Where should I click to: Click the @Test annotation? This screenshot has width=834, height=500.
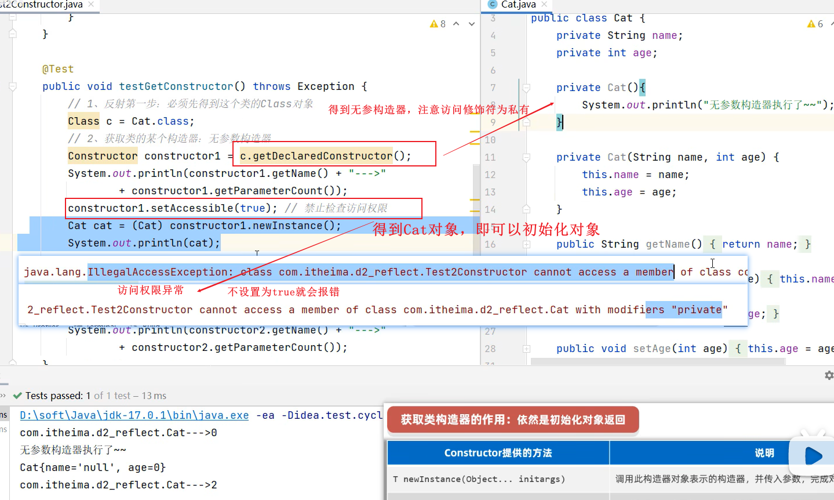pyautogui.click(x=58, y=69)
